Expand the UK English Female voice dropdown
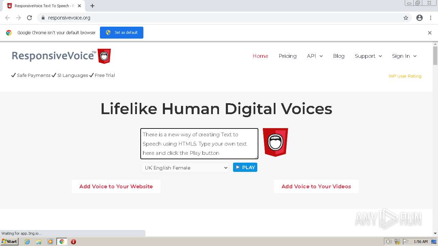The width and height of the screenshot is (438, 246). click(x=185, y=168)
